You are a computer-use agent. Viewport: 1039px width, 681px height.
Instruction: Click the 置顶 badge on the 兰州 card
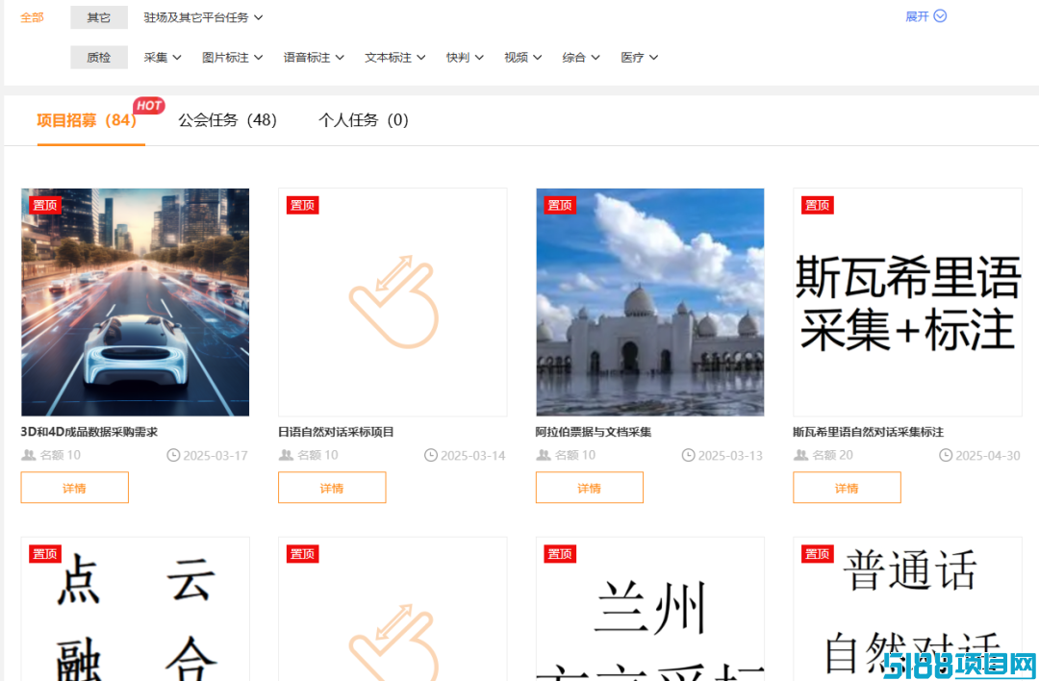click(560, 554)
